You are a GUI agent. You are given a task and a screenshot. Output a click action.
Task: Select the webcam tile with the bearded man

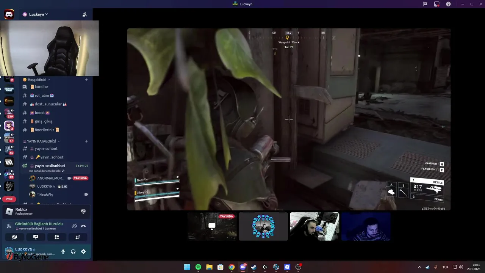pos(314,226)
